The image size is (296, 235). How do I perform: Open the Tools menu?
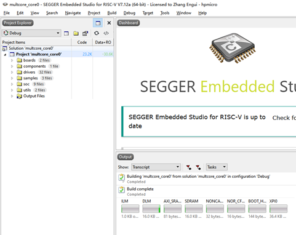click(x=165, y=13)
